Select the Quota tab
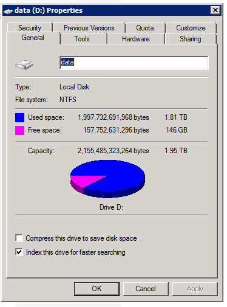227x307 pixels. tap(145, 28)
